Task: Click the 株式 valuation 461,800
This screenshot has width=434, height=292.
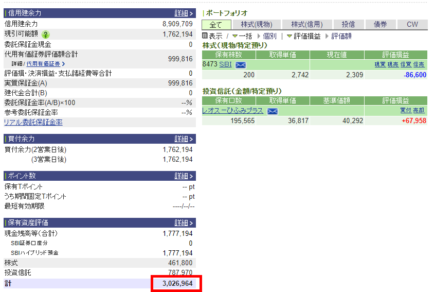Action: tap(180, 263)
